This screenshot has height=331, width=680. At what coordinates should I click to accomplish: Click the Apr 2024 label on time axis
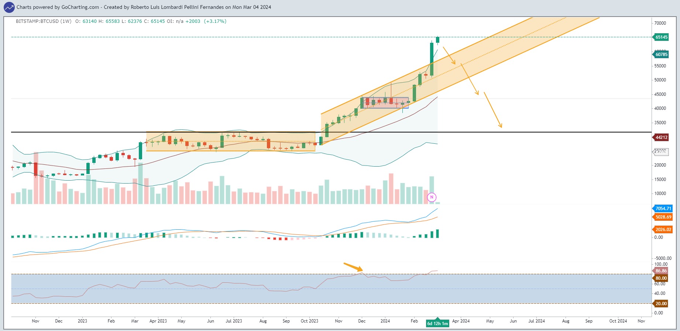[x=461, y=321]
